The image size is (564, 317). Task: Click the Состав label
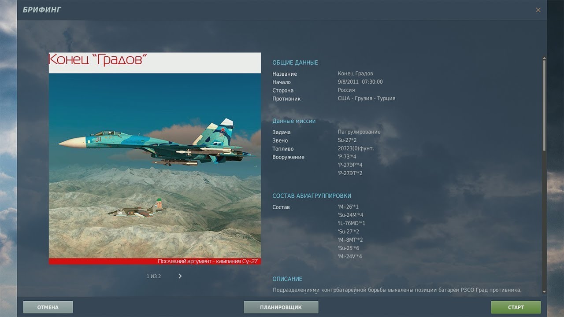point(281,207)
